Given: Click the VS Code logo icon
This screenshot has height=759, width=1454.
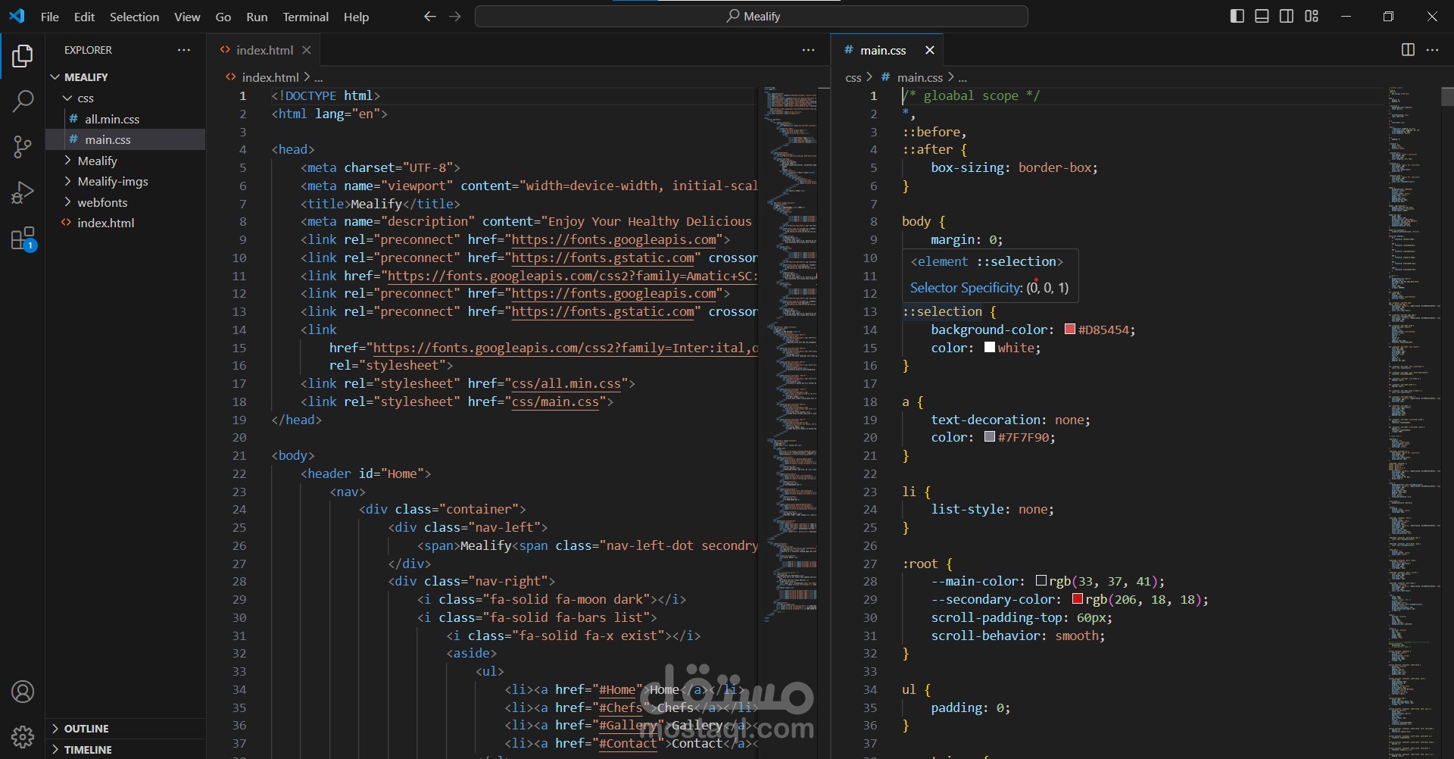Looking at the screenshot, I should 17,16.
